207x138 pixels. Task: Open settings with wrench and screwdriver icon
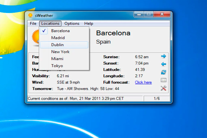(x=163, y=88)
